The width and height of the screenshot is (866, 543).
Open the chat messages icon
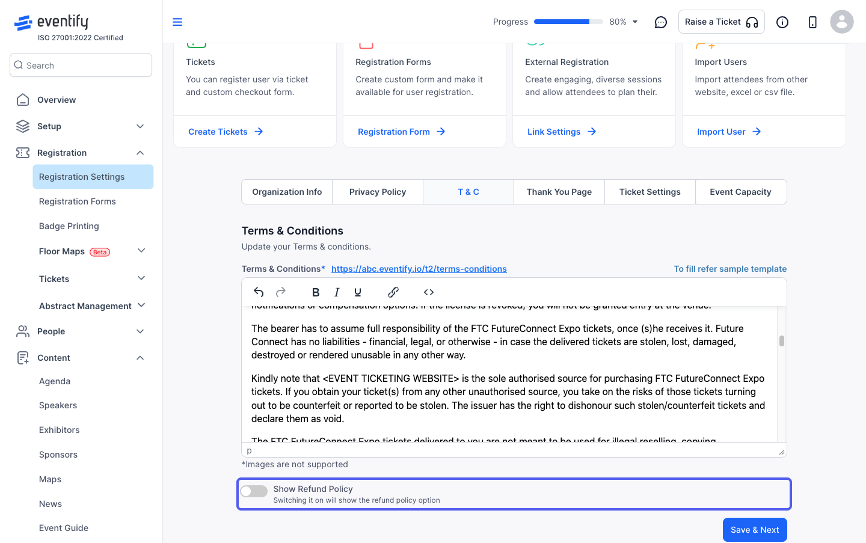[x=661, y=22]
